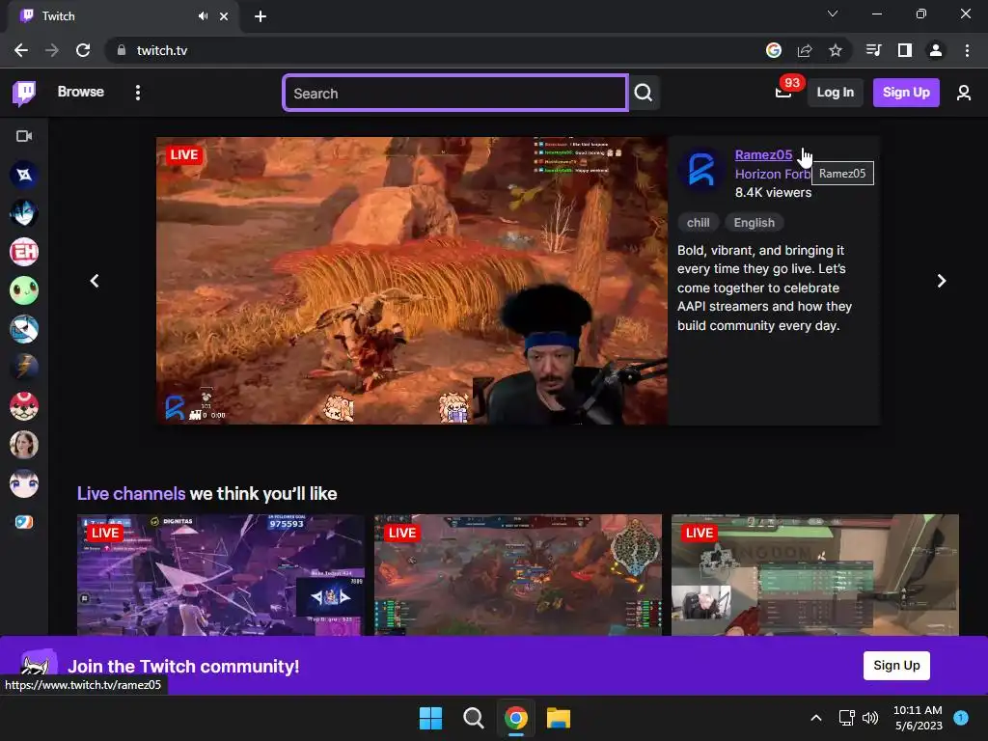Open the Live channels heading link
The height and width of the screenshot is (741, 988).
(x=131, y=493)
